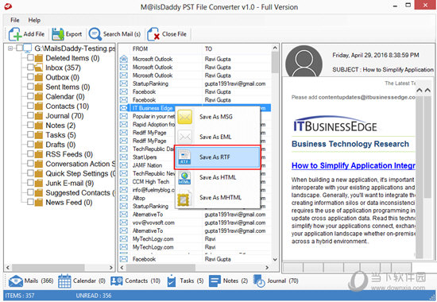Open the How to Simplify Application link
The width and height of the screenshot is (437, 302).
pyautogui.click(x=354, y=165)
